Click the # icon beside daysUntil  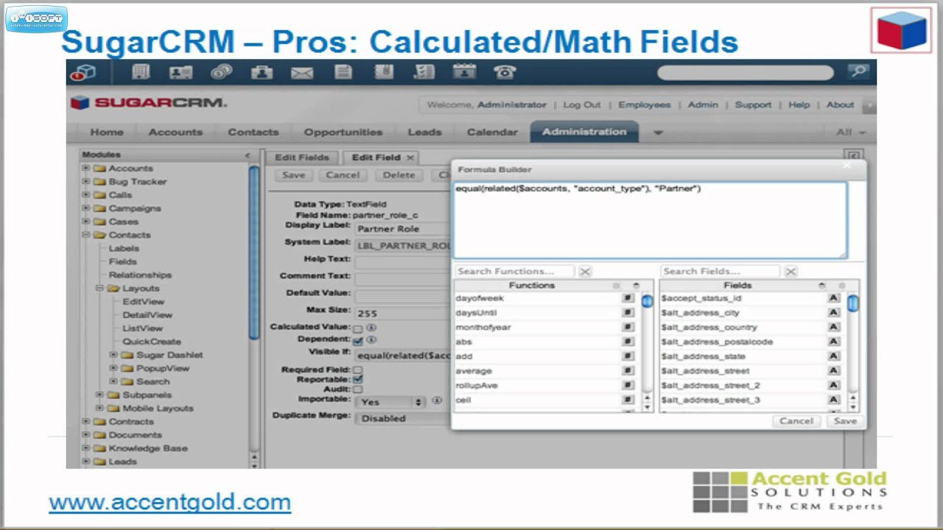click(628, 313)
